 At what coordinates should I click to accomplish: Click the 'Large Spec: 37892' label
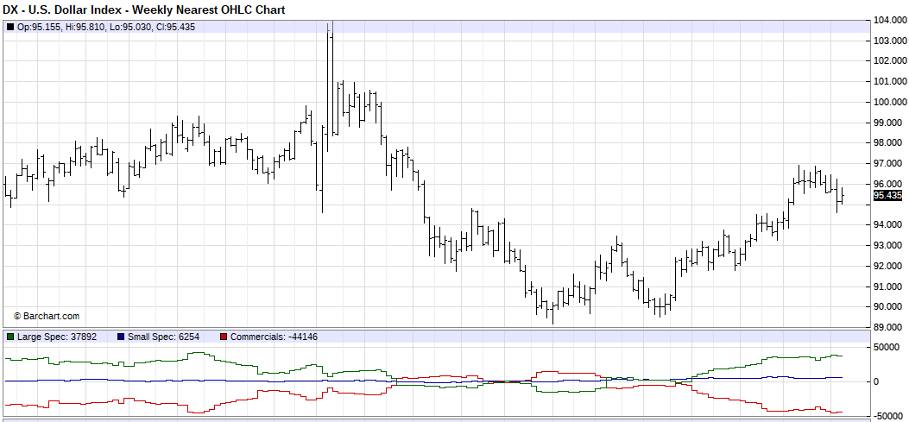click(57, 337)
